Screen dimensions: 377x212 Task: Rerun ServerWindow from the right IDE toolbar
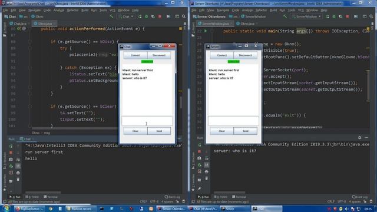tap(328, 16)
